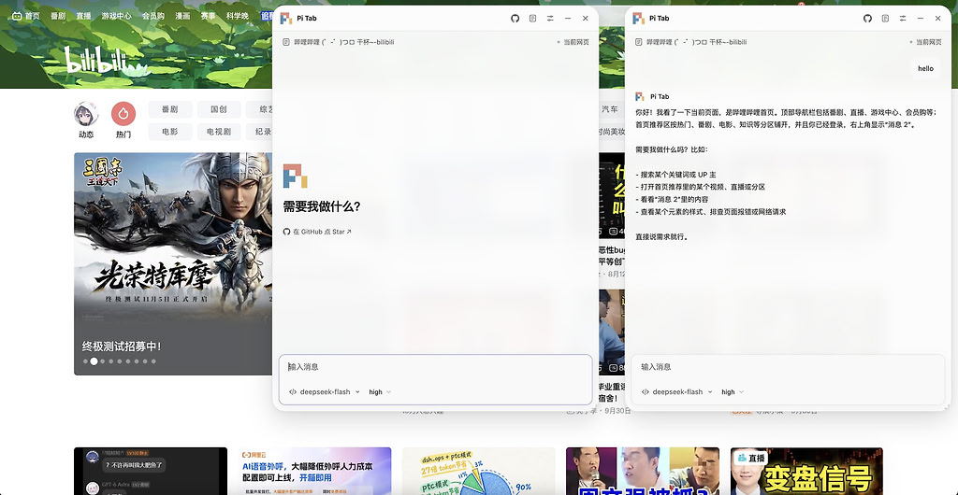Image resolution: width=958 pixels, height=495 pixels.
Task: Close the left Pi Tab panel
Action: pos(586,19)
